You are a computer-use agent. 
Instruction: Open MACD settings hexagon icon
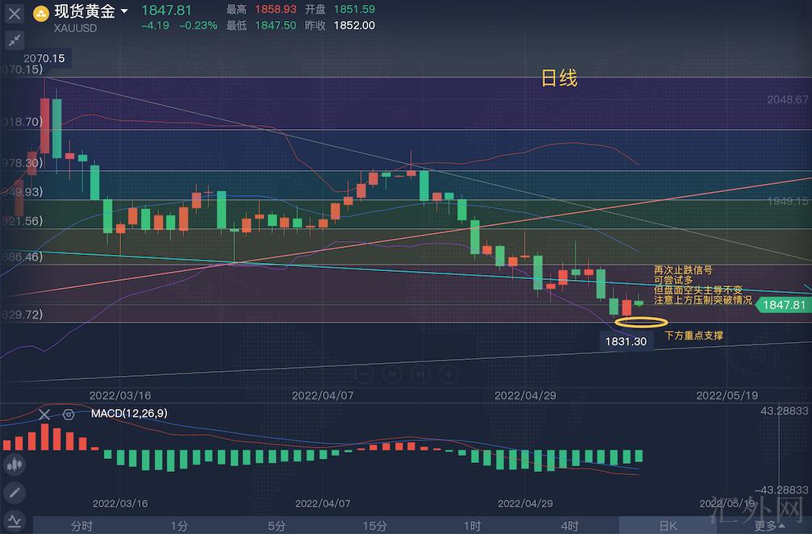(69, 415)
